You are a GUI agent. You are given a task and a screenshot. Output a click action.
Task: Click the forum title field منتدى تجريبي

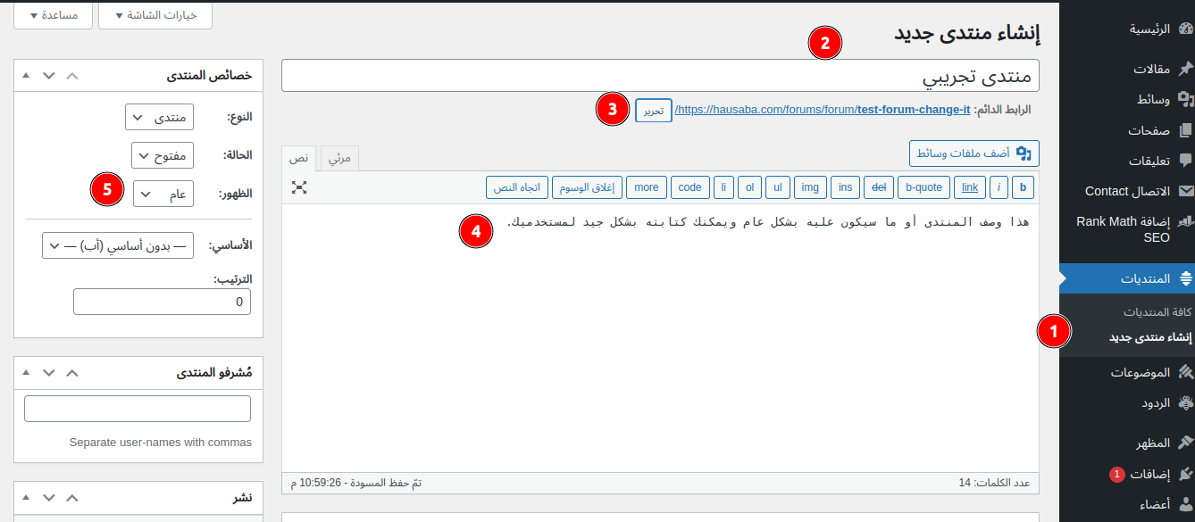point(660,76)
